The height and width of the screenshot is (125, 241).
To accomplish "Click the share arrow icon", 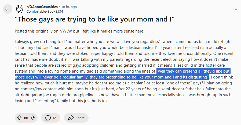I will [x=71, y=118].
